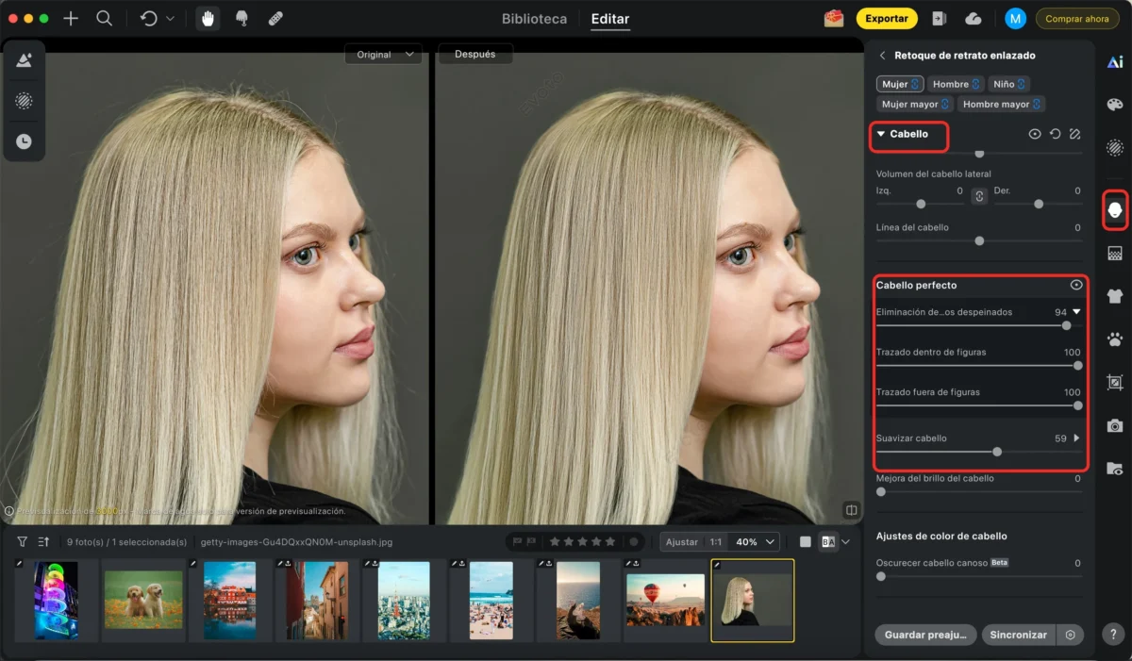Toggle Cabello section visibility eye
Image resolution: width=1132 pixels, height=661 pixels.
(x=1035, y=135)
